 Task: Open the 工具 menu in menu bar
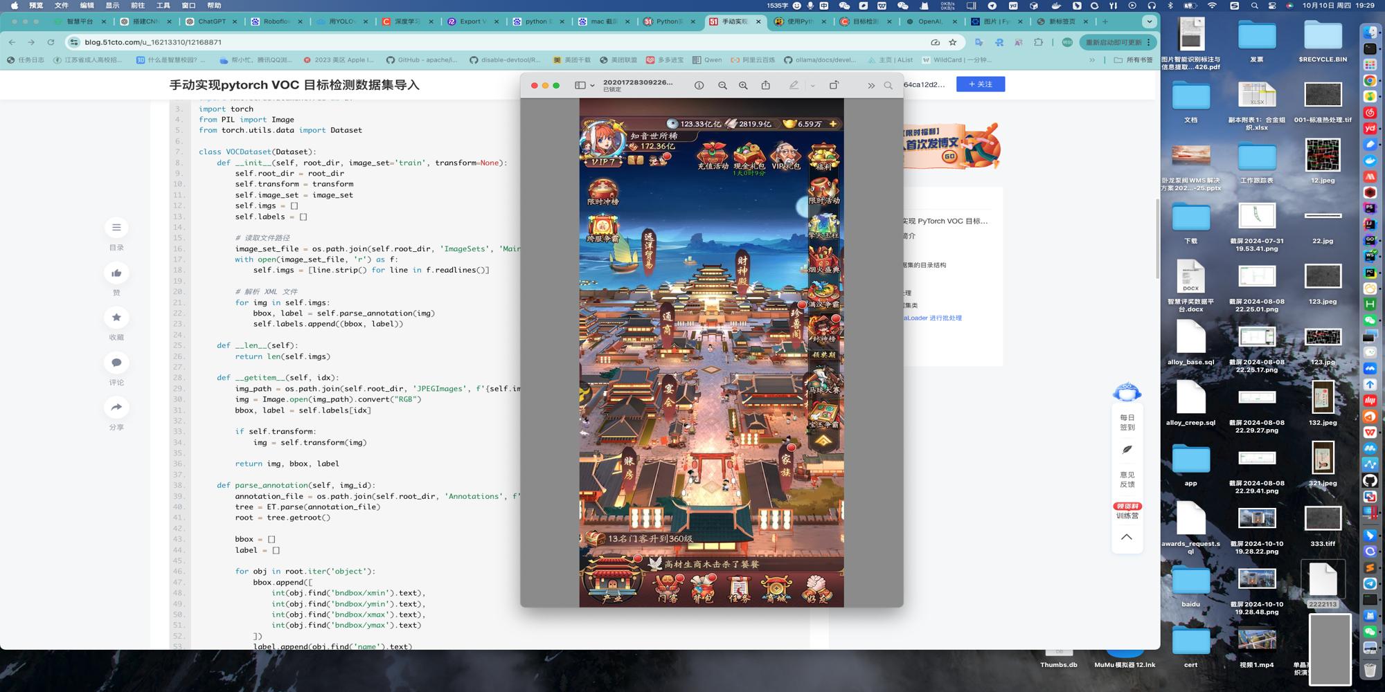click(163, 6)
